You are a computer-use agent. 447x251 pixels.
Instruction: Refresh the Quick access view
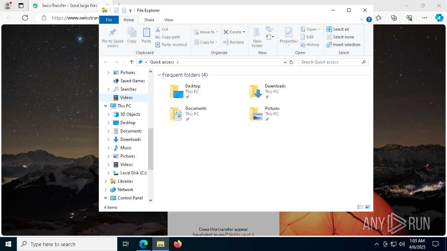click(x=291, y=62)
